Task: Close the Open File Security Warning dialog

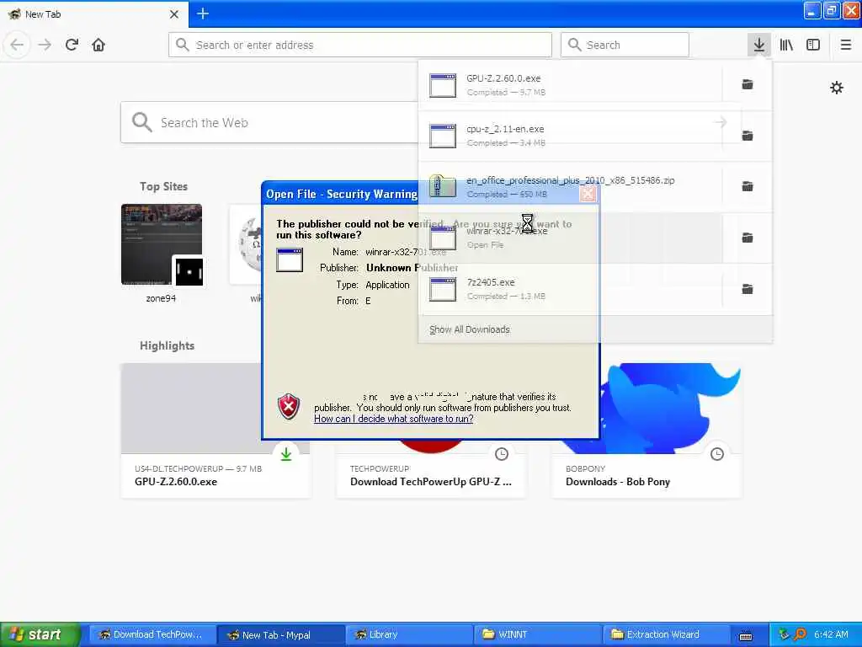Action: (x=588, y=194)
